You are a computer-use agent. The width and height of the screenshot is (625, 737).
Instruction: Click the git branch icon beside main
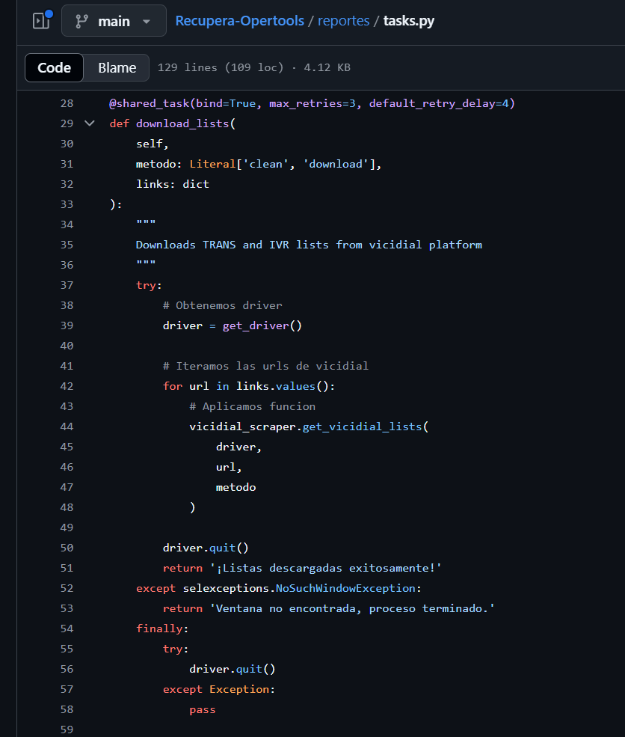tap(81, 21)
